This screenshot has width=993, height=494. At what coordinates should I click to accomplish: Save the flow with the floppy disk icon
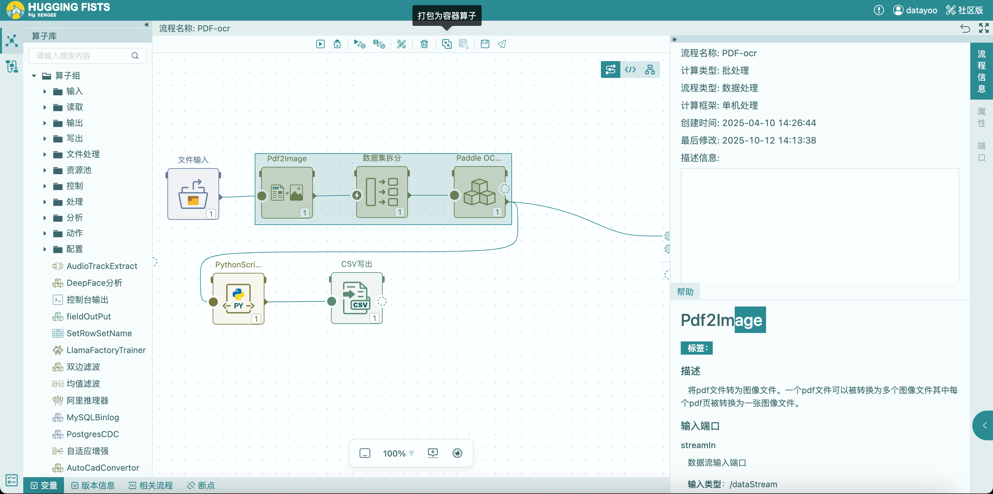point(485,44)
